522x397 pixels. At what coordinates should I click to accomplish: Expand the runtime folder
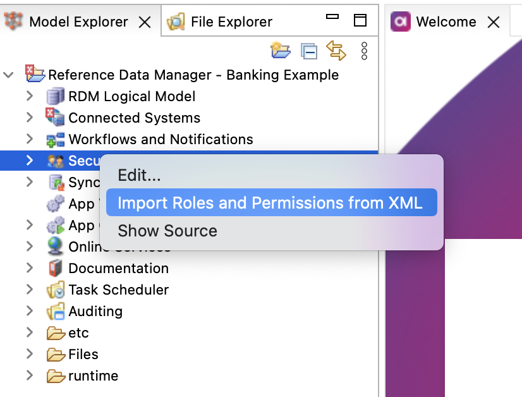point(29,376)
